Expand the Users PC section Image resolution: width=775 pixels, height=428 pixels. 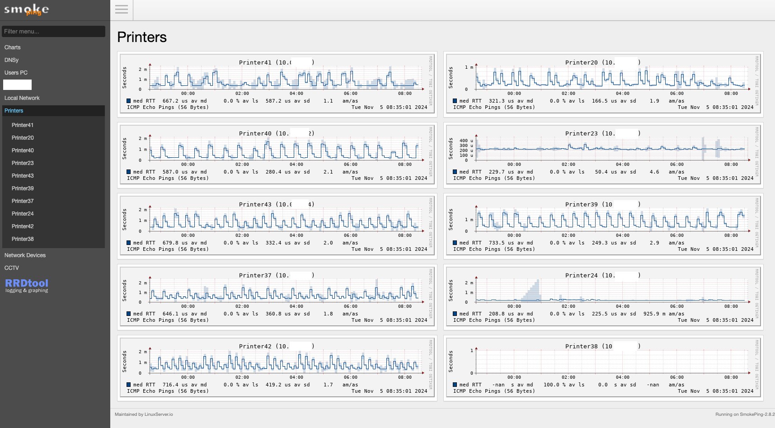coord(16,73)
